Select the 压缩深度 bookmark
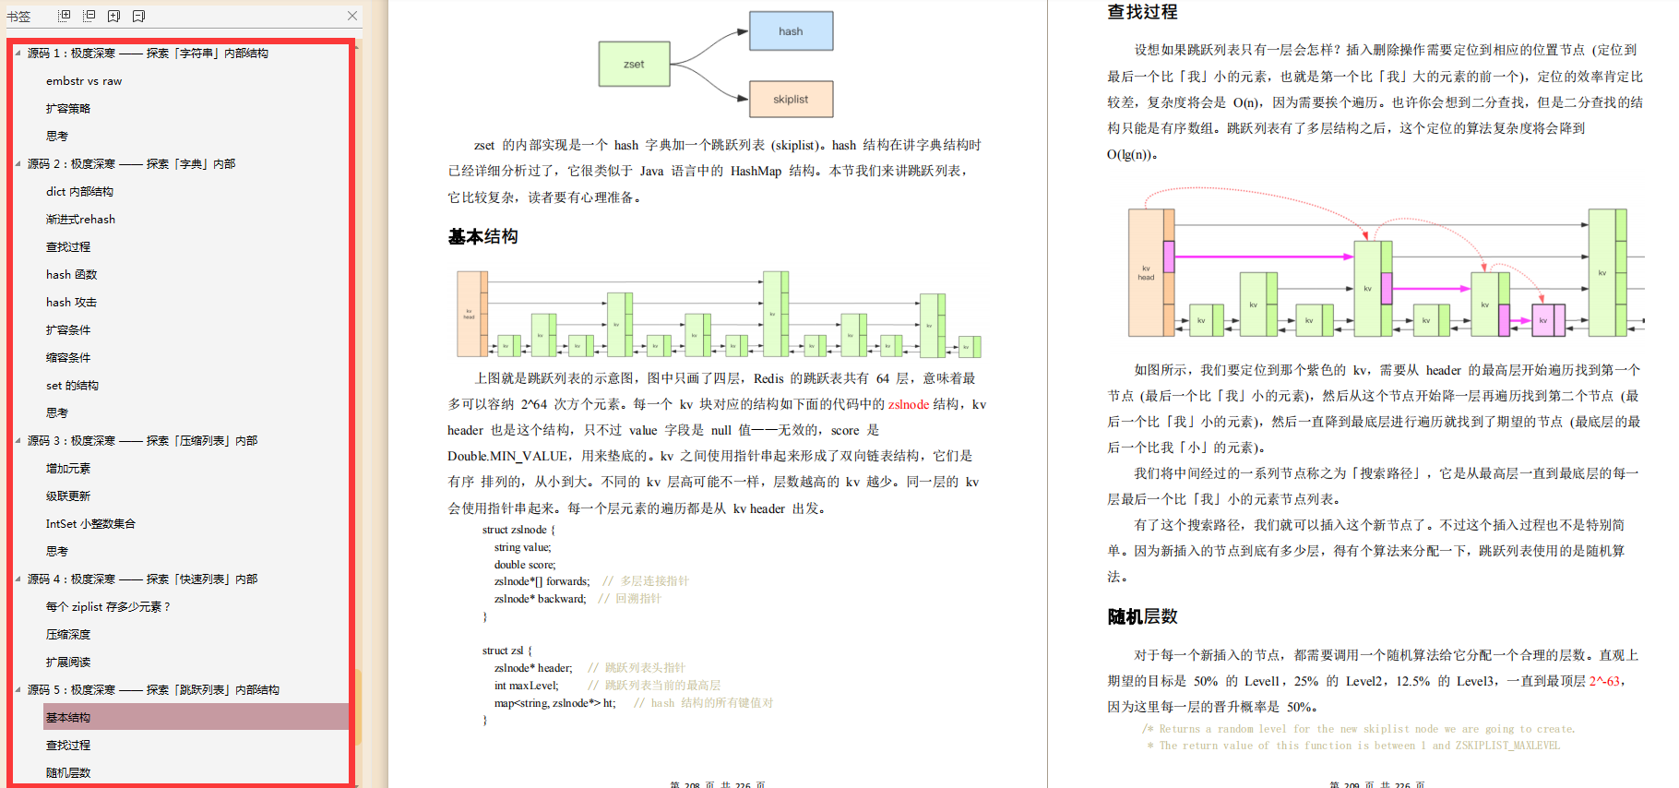This screenshot has height=788, width=1679. [x=68, y=635]
